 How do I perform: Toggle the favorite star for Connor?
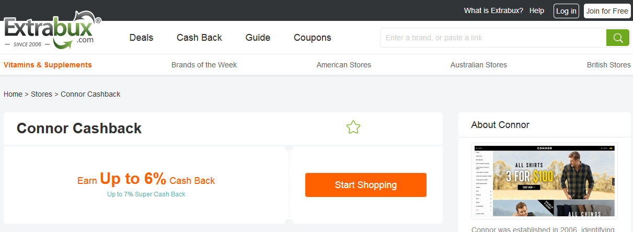[x=353, y=127]
